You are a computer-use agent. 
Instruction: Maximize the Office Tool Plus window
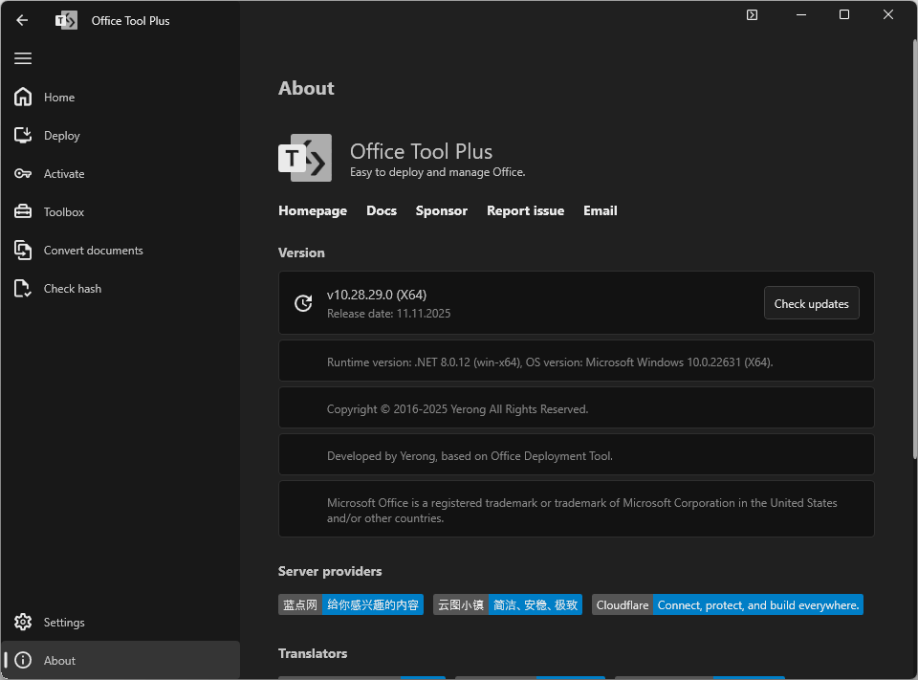tap(843, 14)
